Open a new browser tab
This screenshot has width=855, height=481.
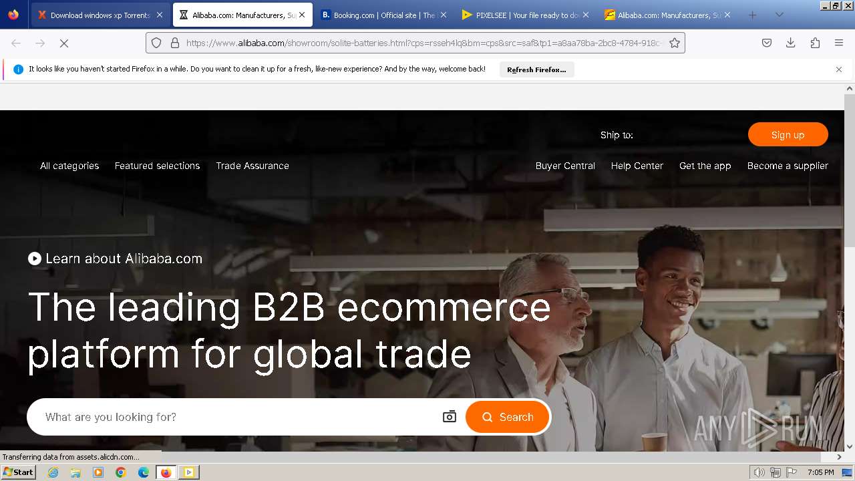pos(752,15)
